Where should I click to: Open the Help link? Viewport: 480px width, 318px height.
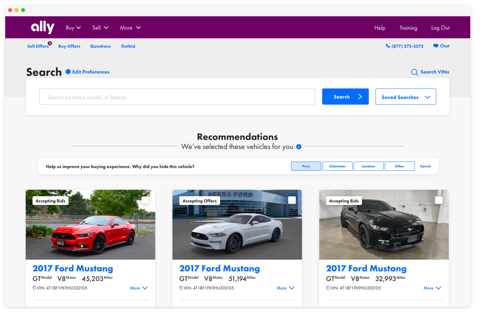379,28
